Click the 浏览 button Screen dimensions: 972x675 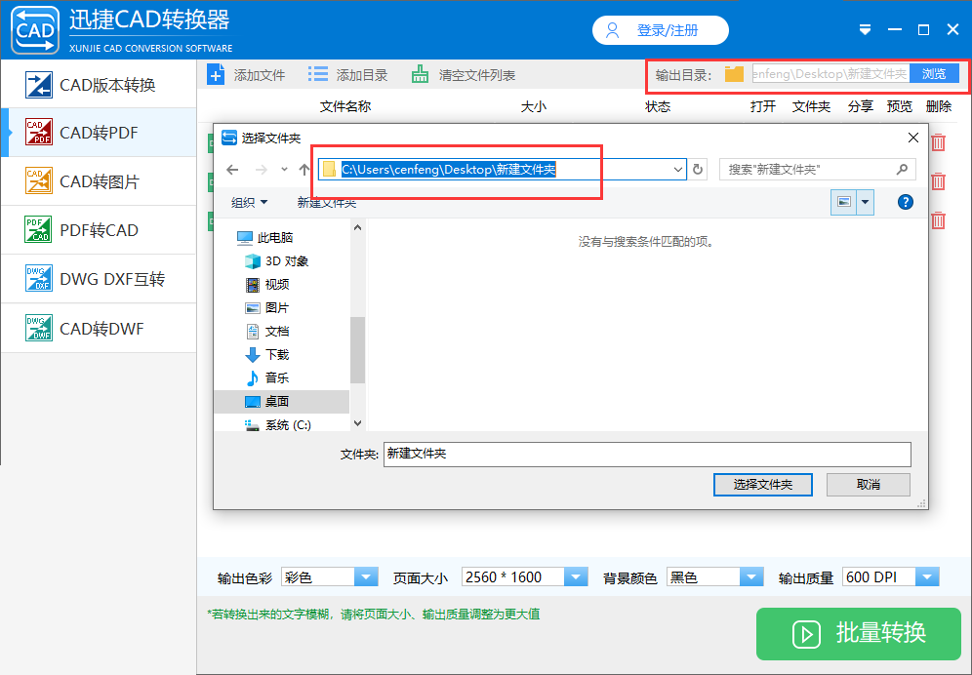coord(934,74)
